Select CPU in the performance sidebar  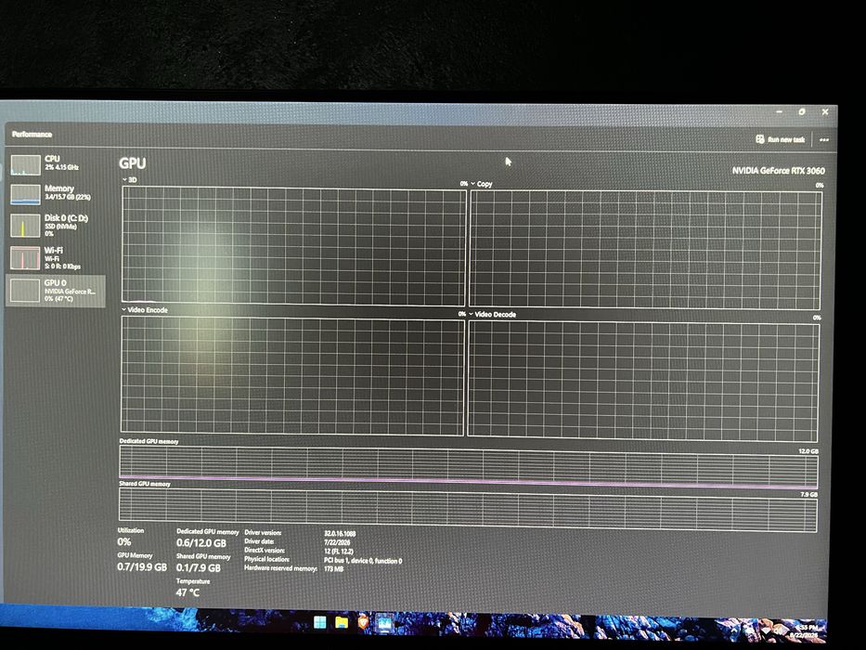click(x=56, y=163)
